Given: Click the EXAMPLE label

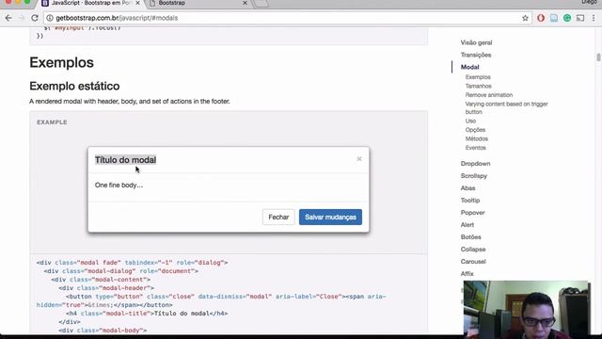Looking at the screenshot, I should point(52,122).
